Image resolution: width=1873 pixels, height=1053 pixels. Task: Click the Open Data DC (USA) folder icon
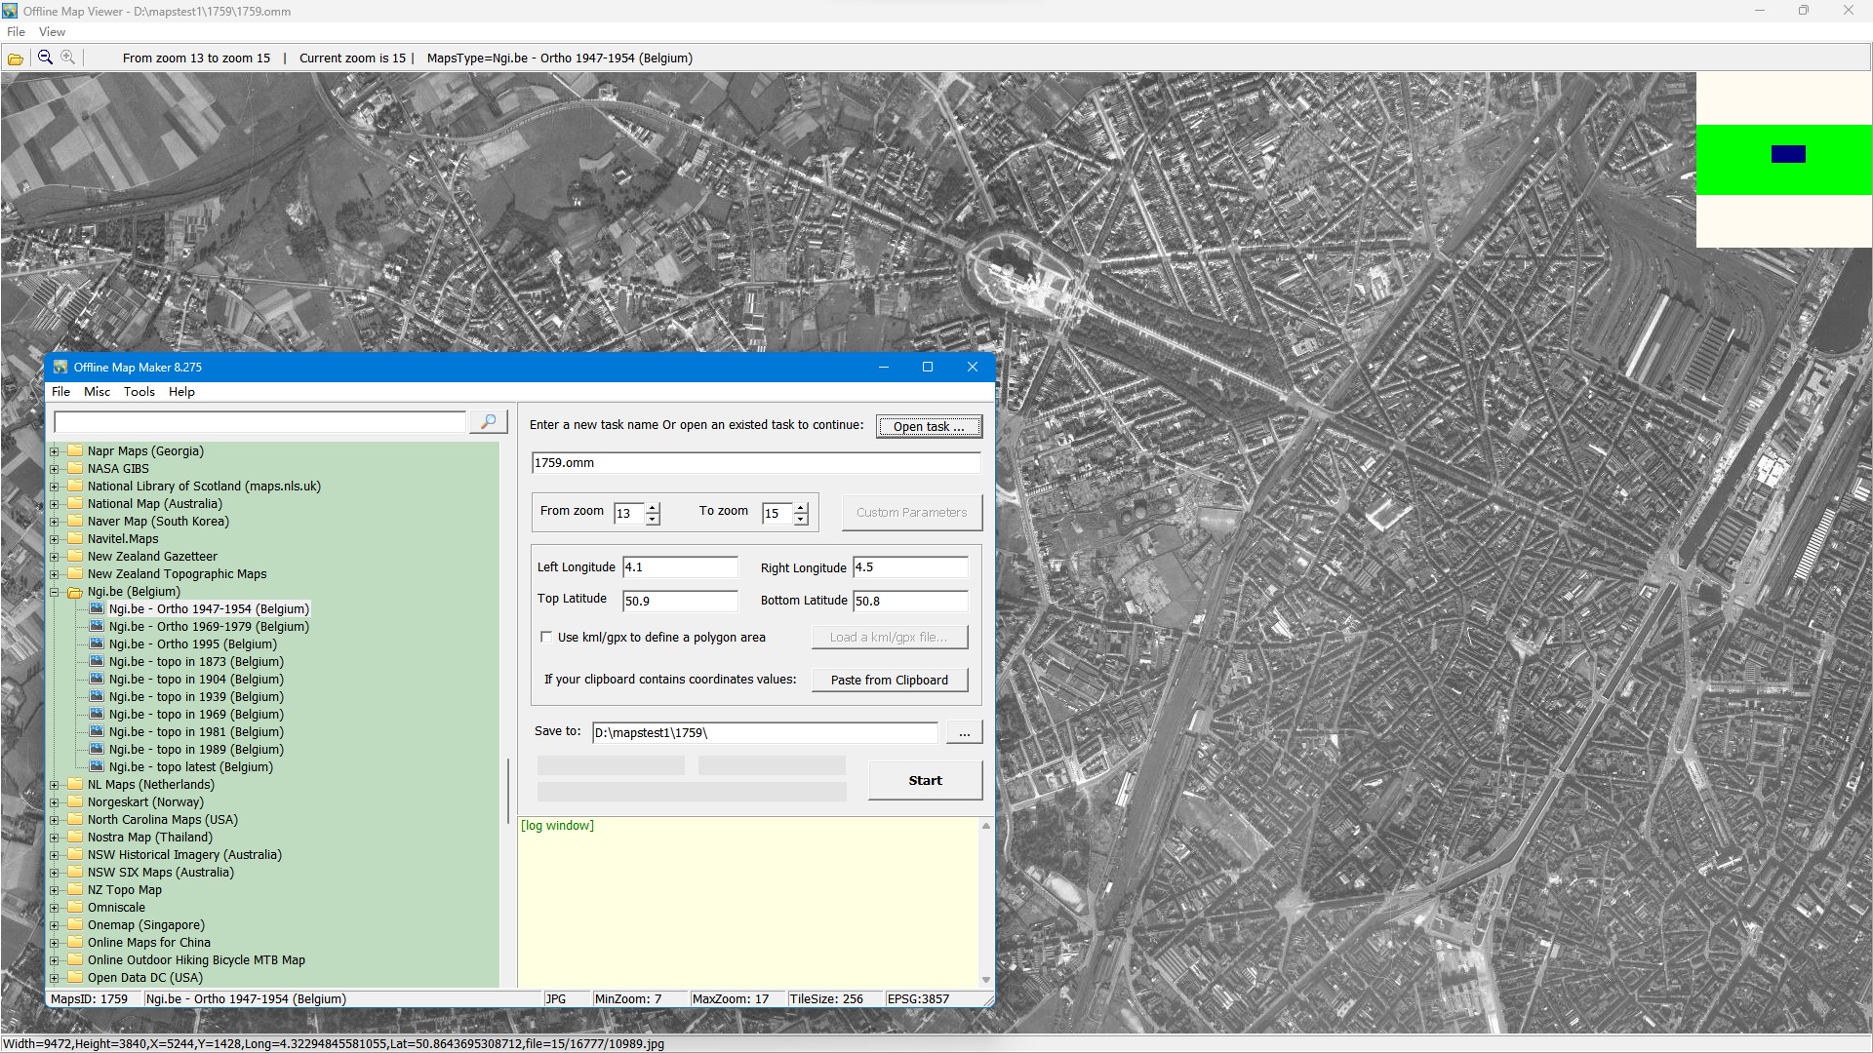(x=75, y=977)
